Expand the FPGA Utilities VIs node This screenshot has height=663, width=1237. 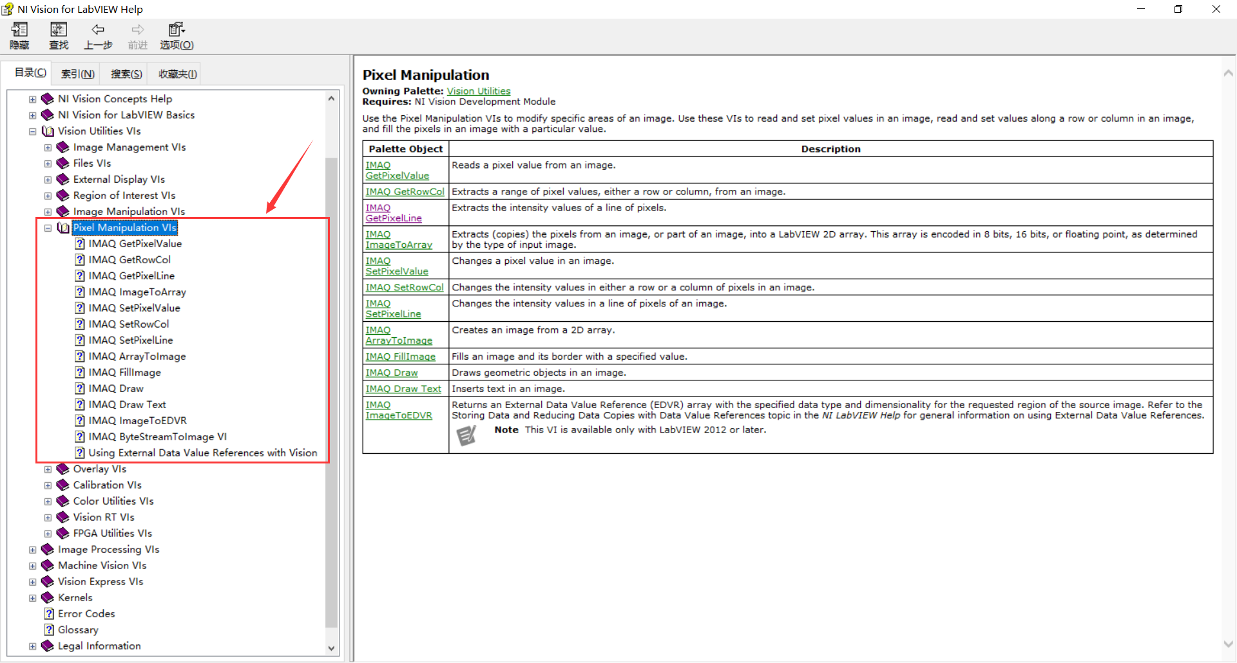48,534
